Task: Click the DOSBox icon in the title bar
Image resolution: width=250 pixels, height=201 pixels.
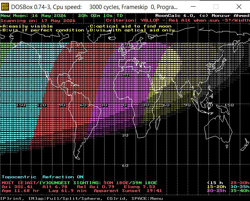Action: coord(5,7)
